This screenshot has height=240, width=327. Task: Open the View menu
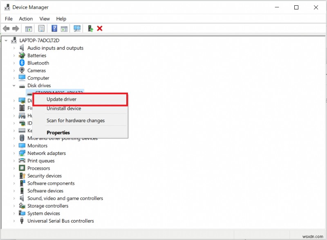coord(45,18)
